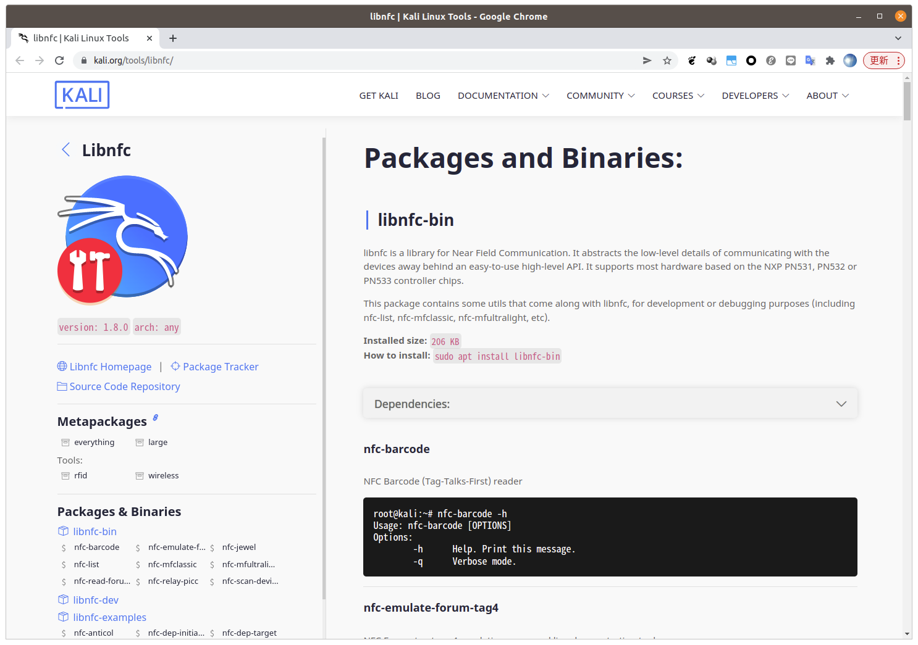
Task: Select the wireless tools metapackage
Action: click(163, 476)
